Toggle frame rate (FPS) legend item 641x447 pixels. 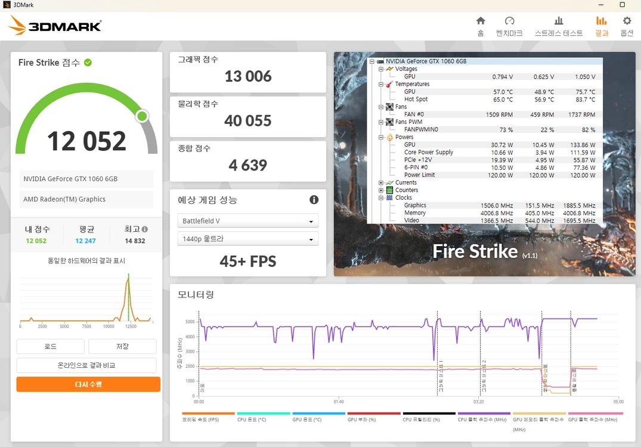pyautogui.click(x=208, y=418)
